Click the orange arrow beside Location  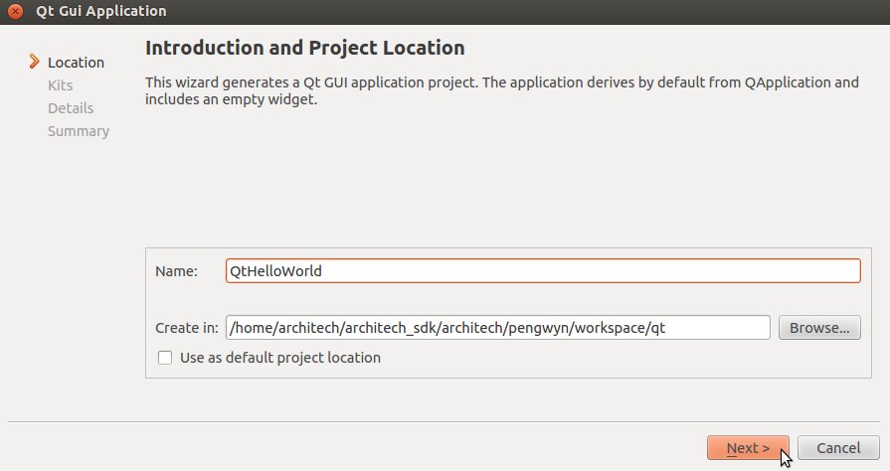[x=35, y=62]
